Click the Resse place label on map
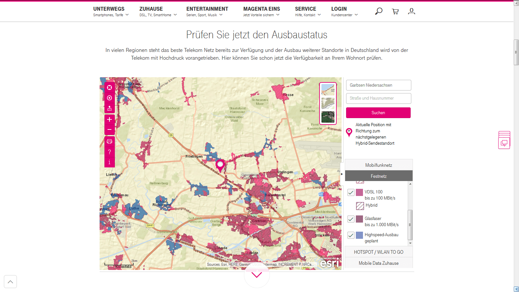 (x=288, y=95)
